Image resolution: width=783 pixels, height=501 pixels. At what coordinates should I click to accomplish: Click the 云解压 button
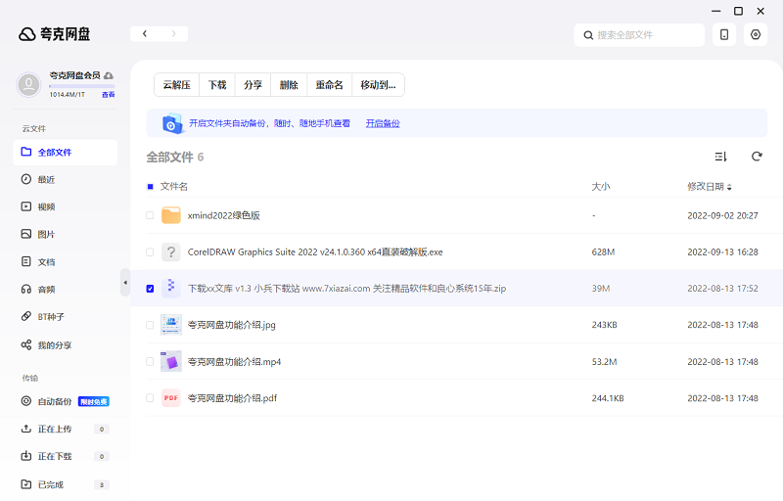177,85
